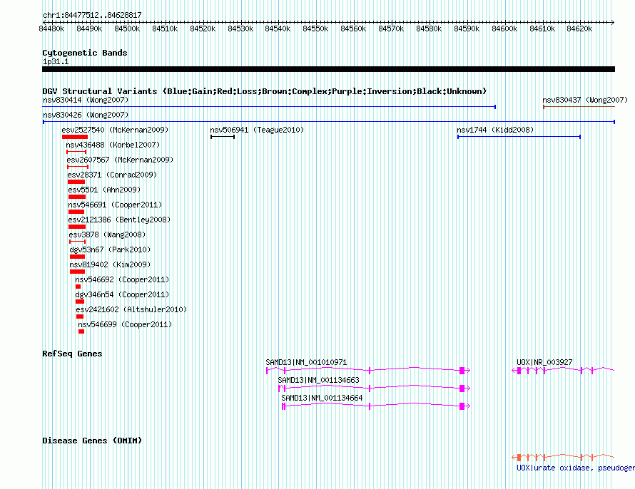Open the esv2607567 (McKernan2009) label
The width and height of the screenshot is (635, 489).
click(x=120, y=160)
